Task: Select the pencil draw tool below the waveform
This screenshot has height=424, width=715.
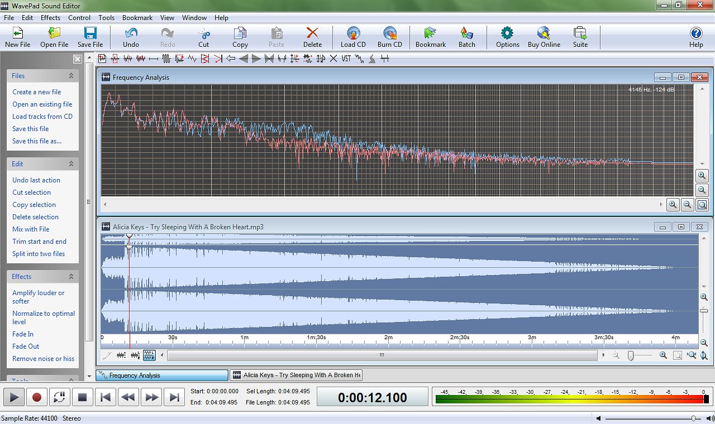Action: pos(107,355)
